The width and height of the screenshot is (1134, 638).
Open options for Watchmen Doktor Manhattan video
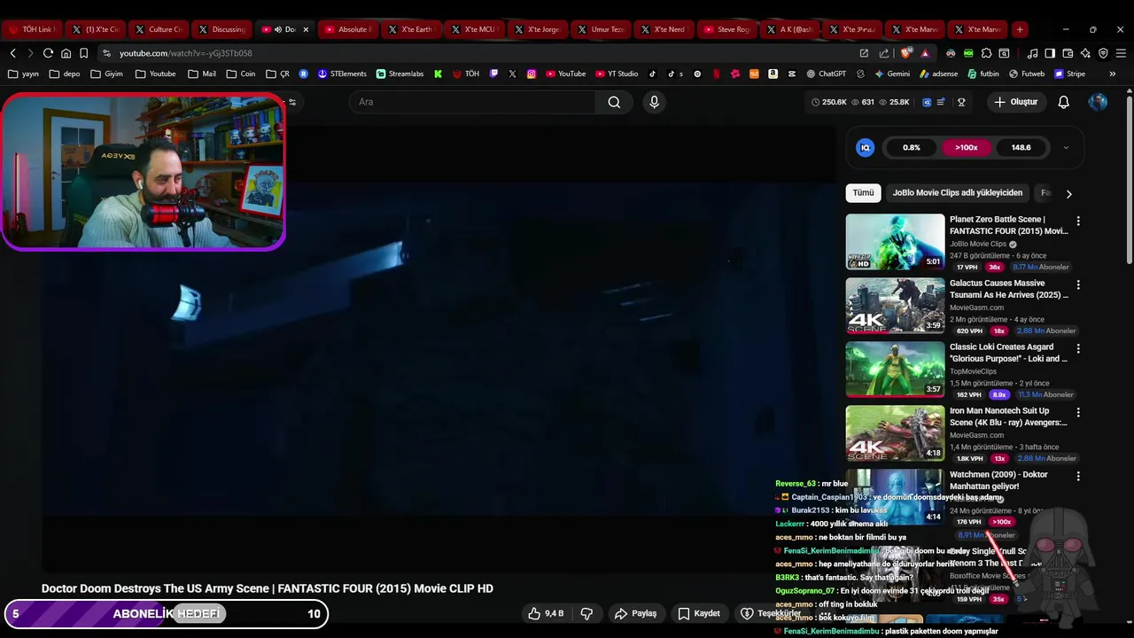[1078, 476]
